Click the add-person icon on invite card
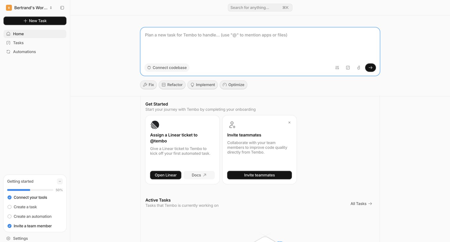450x242 pixels. [232, 125]
